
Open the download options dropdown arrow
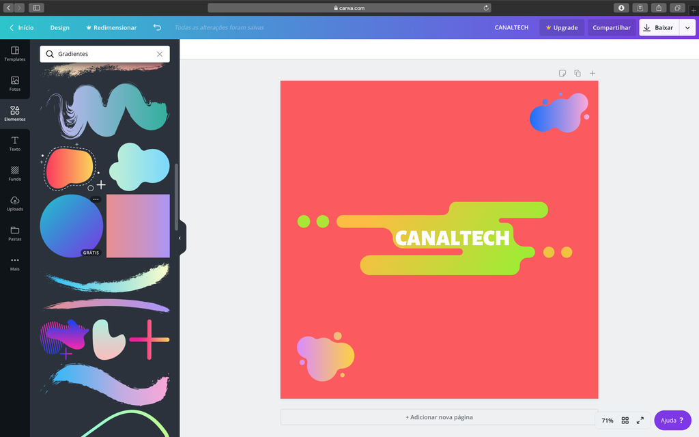point(687,27)
